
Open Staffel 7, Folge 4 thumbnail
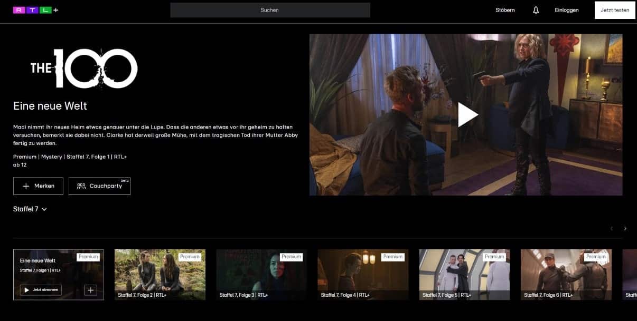click(x=363, y=275)
